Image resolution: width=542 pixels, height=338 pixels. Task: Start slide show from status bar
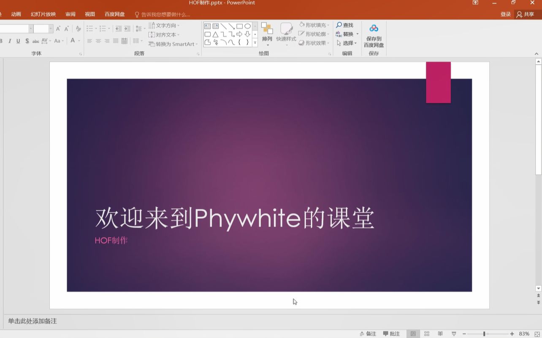pos(454,334)
